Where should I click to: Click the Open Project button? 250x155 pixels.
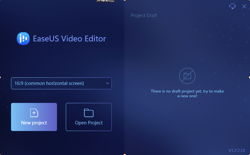pos(89,117)
